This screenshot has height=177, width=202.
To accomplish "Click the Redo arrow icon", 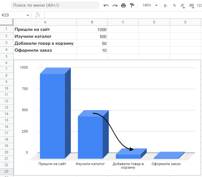I will 115,5.
